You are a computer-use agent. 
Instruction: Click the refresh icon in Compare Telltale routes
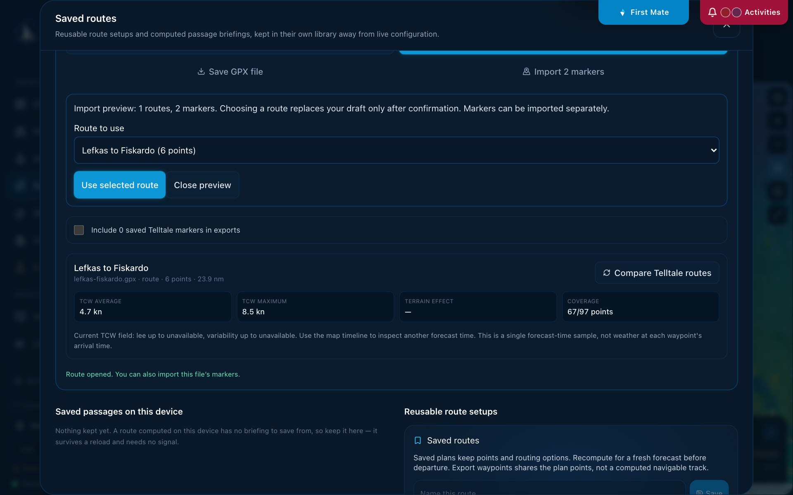[x=606, y=273]
